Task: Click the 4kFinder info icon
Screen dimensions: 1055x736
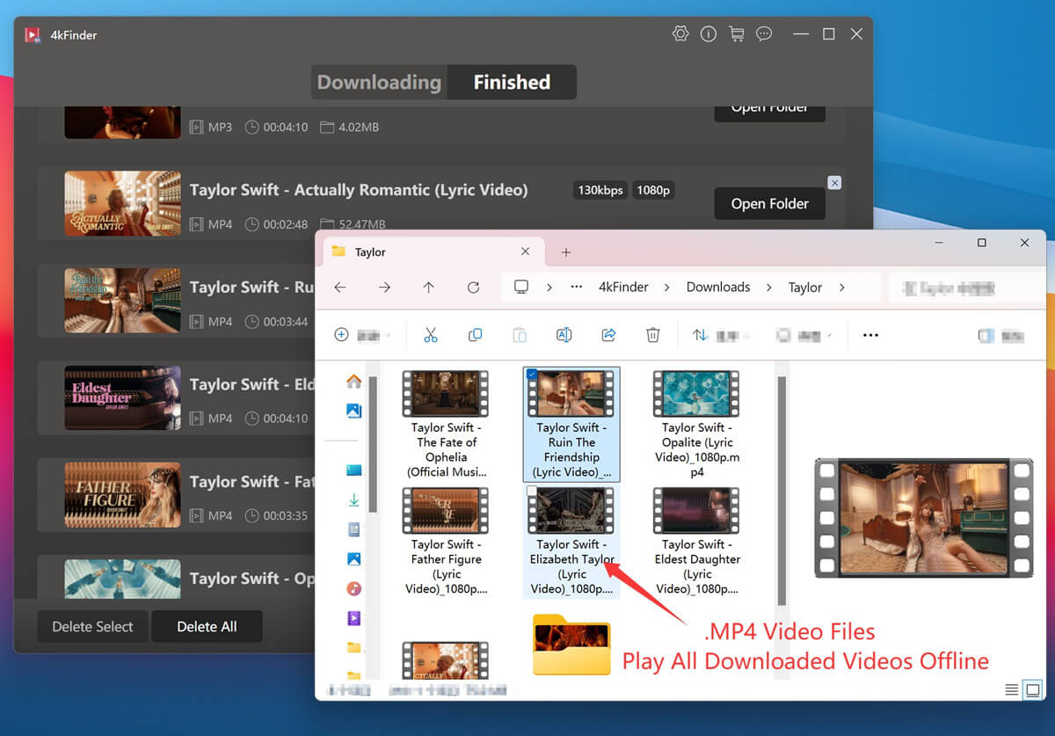Action: tap(709, 33)
